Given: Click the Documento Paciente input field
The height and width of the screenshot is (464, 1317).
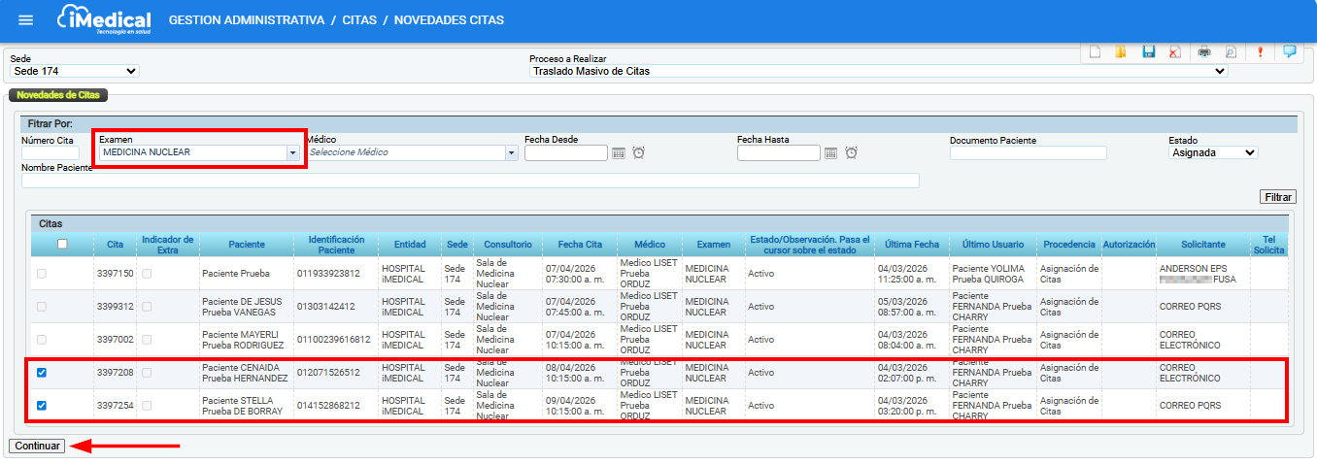Looking at the screenshot, I should 1028,153.
